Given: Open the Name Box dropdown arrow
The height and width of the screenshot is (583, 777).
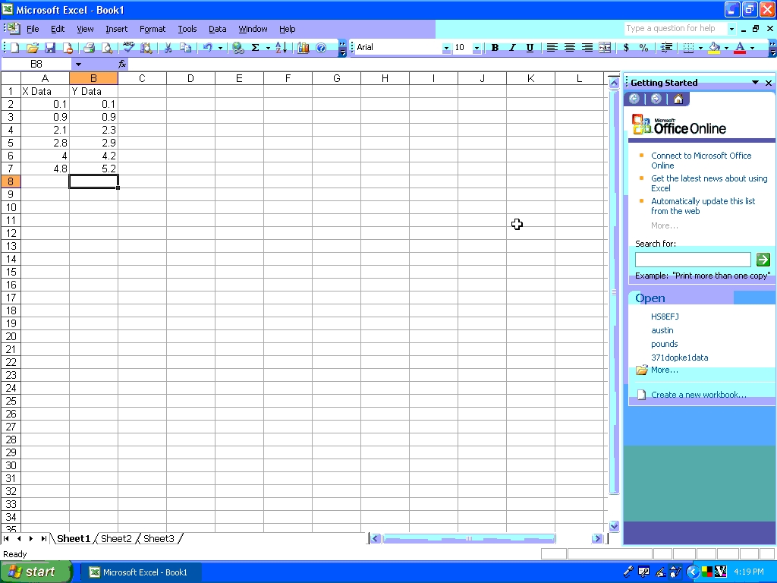Looking at the screenshot, I should point(77,65).
